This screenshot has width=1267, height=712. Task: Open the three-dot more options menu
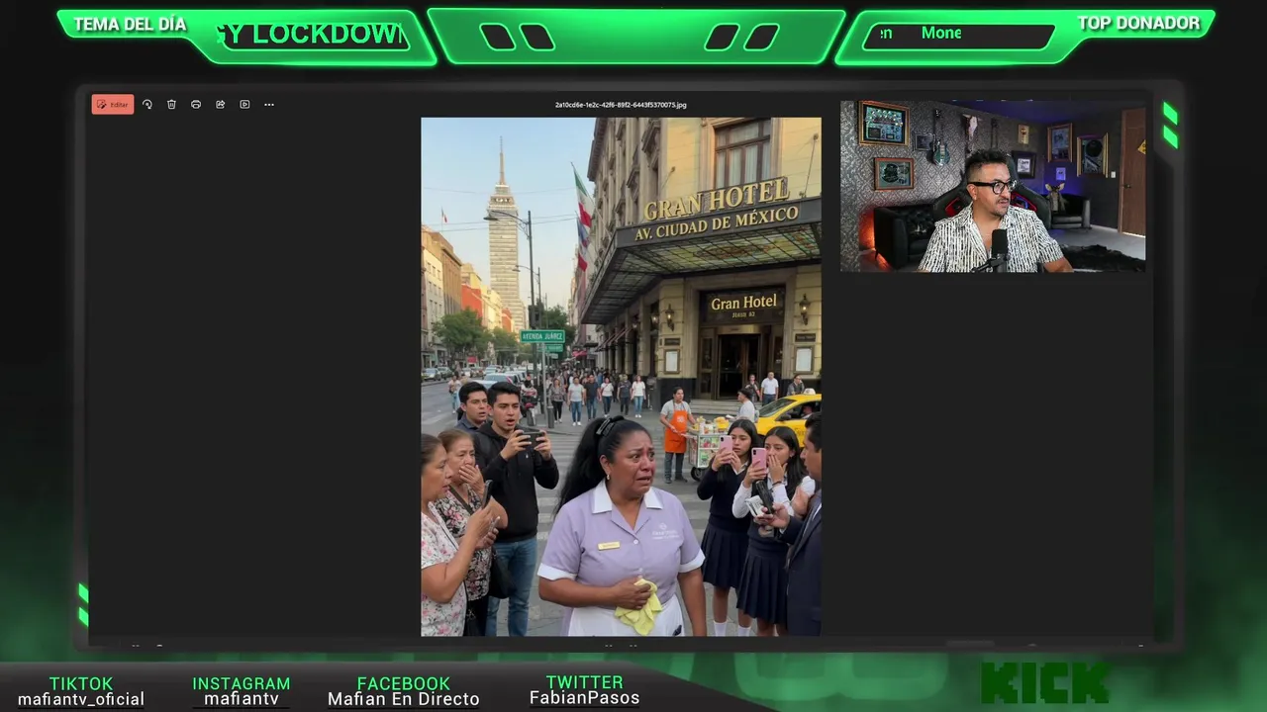click(269, 105)
